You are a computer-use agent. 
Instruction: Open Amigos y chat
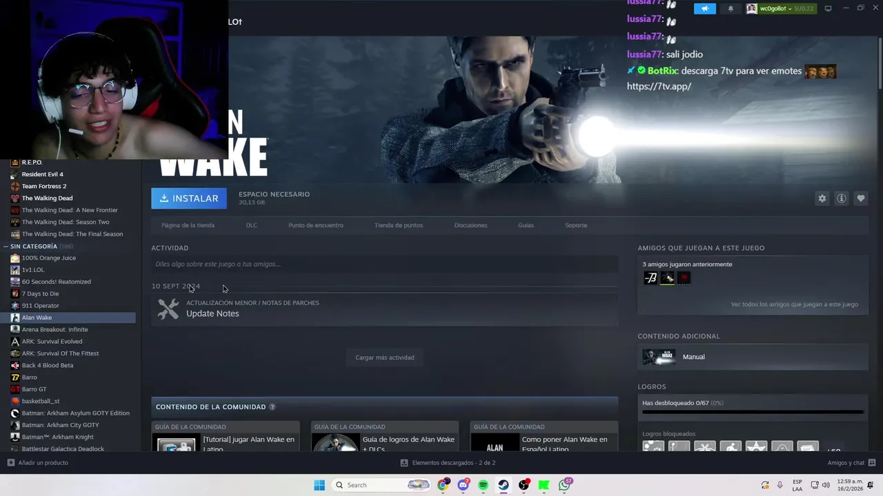coord(851,463)
